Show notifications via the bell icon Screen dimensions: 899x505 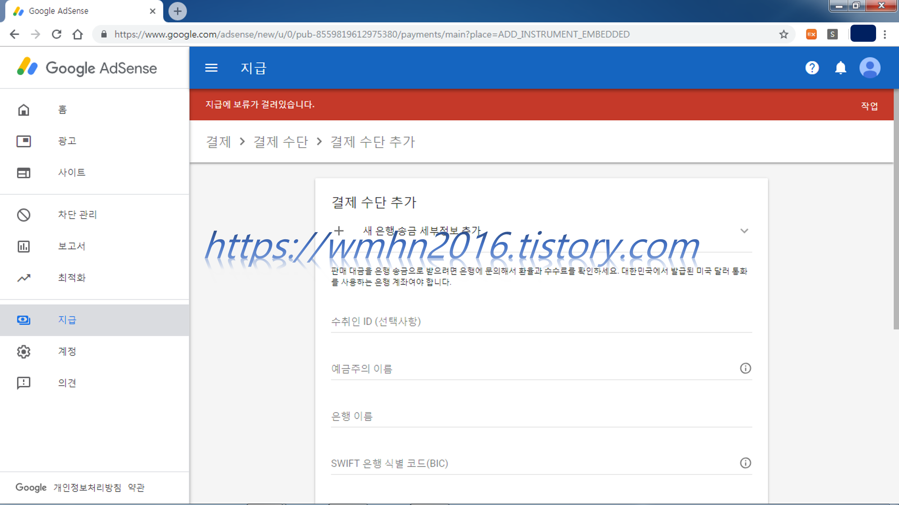pyautogui.click(x=841, y=68)
